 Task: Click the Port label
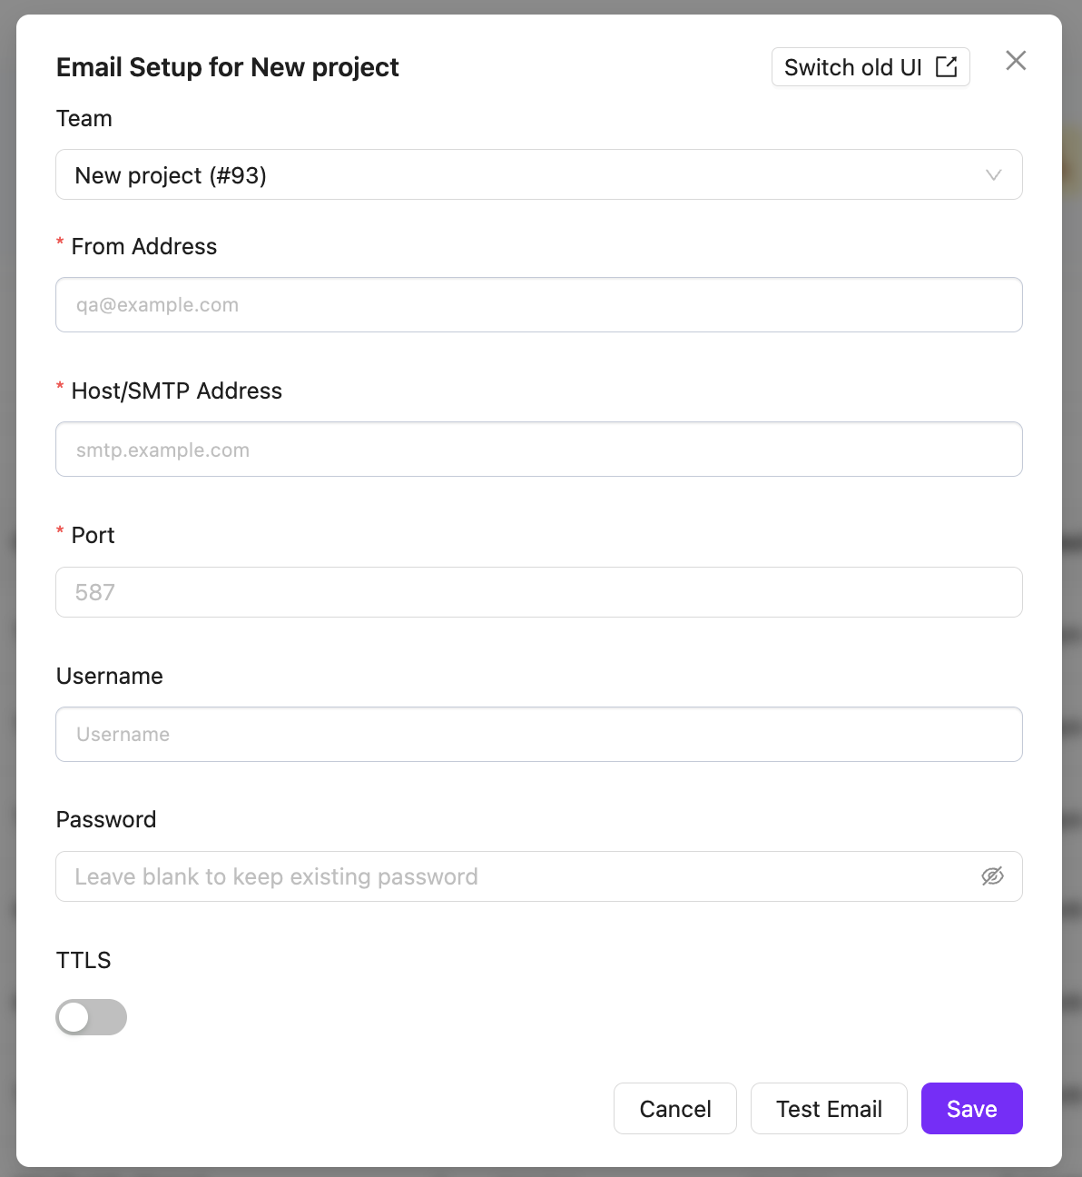click(x=93, y=536)
